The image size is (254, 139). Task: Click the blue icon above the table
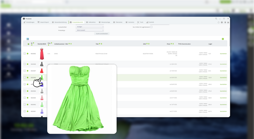pos(28,39)
